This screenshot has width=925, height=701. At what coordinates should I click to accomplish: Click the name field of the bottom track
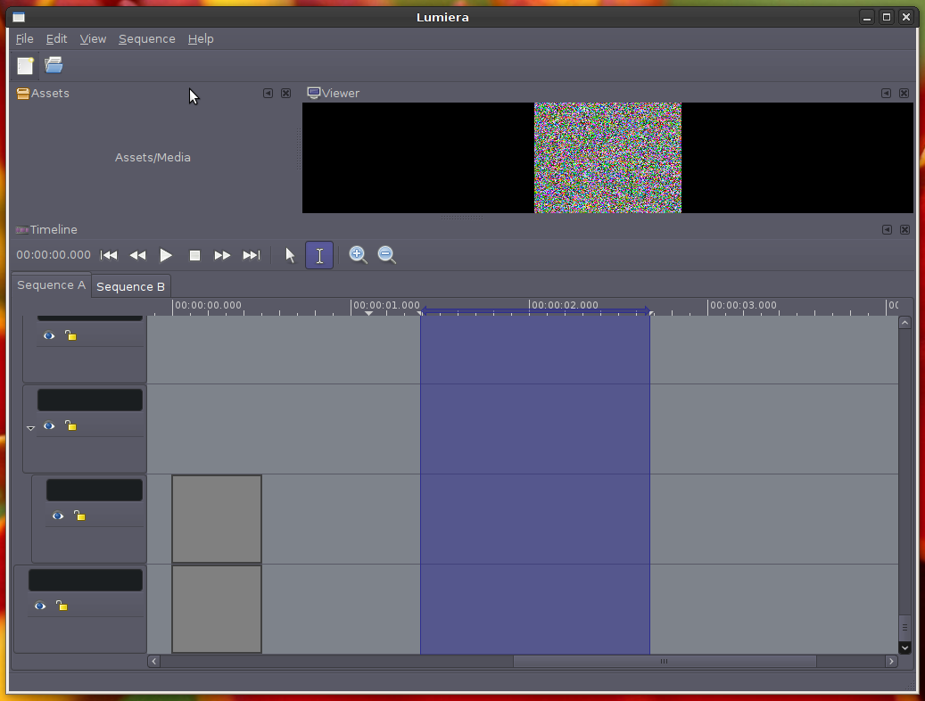pyautogui.click(x=86, y=580)
